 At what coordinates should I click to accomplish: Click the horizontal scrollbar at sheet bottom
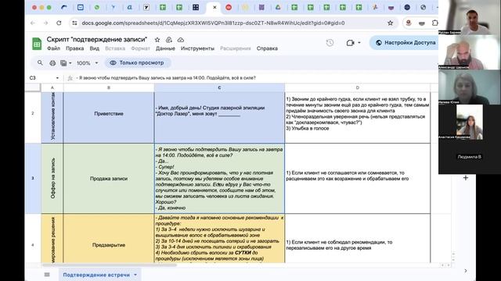pos(110,265)
